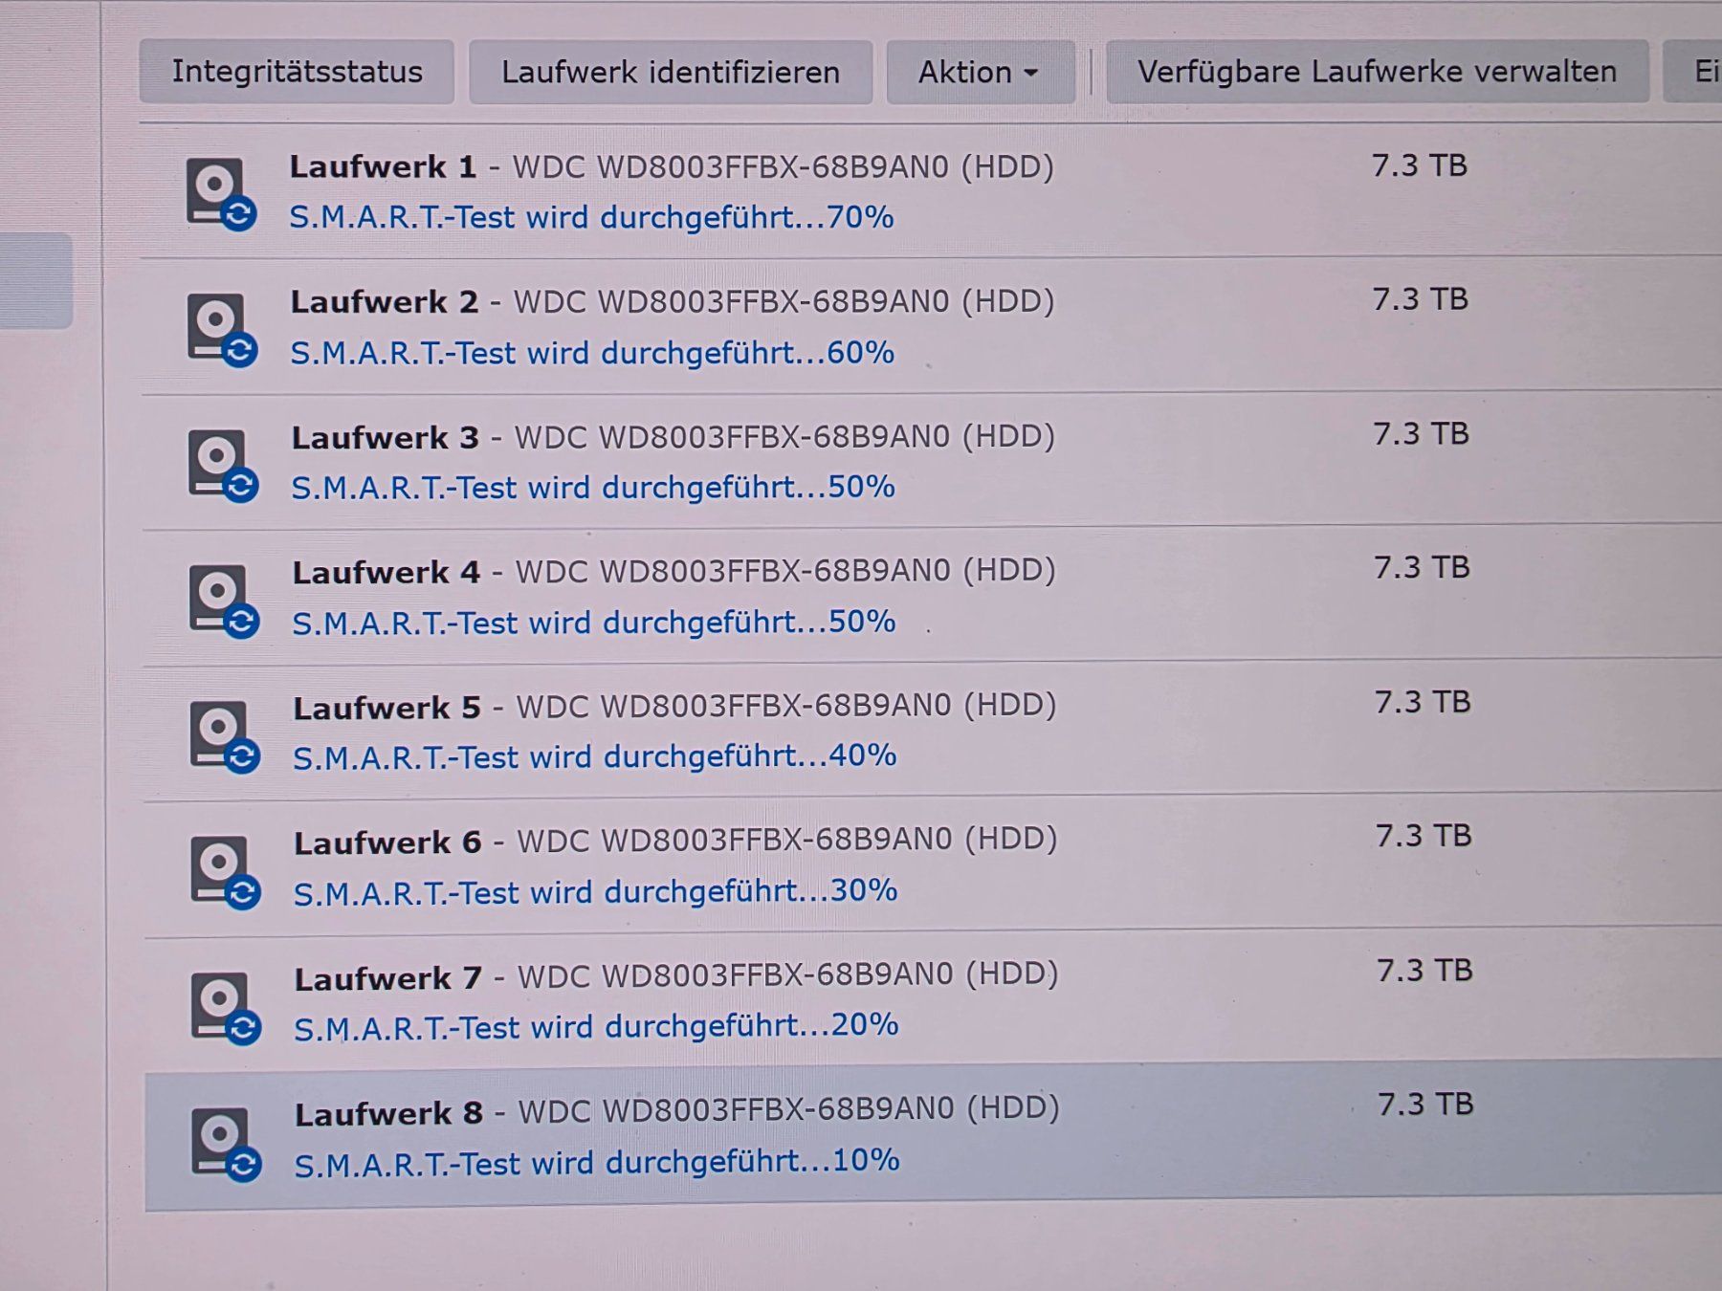Click the Laufwerk 7 drive icon
Screen dimensions: 1722x1291
point(226,1008)
